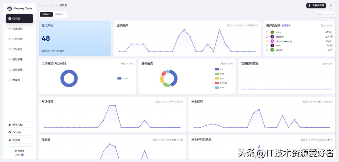This screenshot has width=339, height=162.
Task: Click the 下载客户端 button
Action: [316, 6]
